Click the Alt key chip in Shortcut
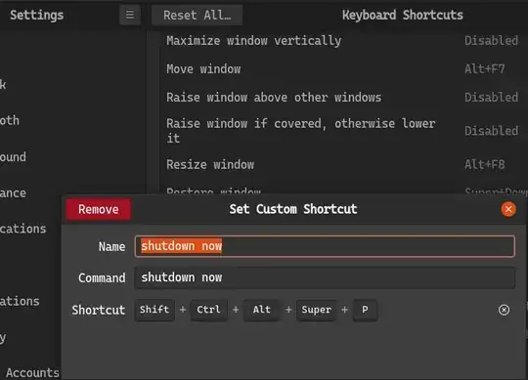528x380 pixels. [x=262, y=310]
